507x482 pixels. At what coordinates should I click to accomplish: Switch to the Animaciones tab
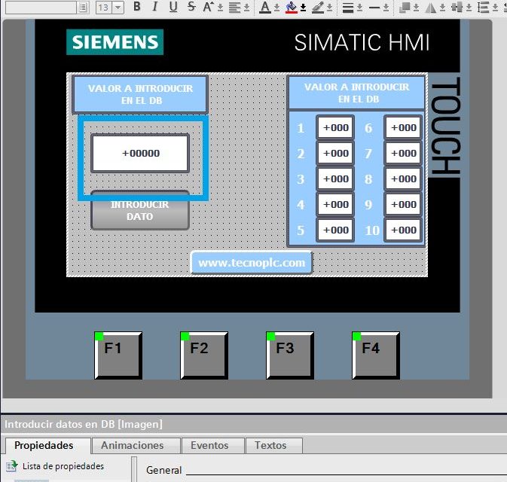click(x=136, y=445)
